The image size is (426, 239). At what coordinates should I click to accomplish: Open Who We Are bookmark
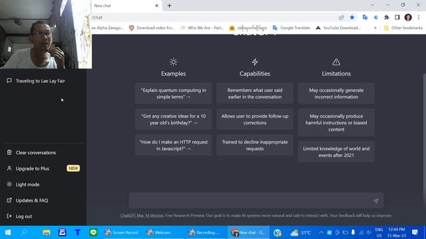pyautogui.click(x=202, y=28)
